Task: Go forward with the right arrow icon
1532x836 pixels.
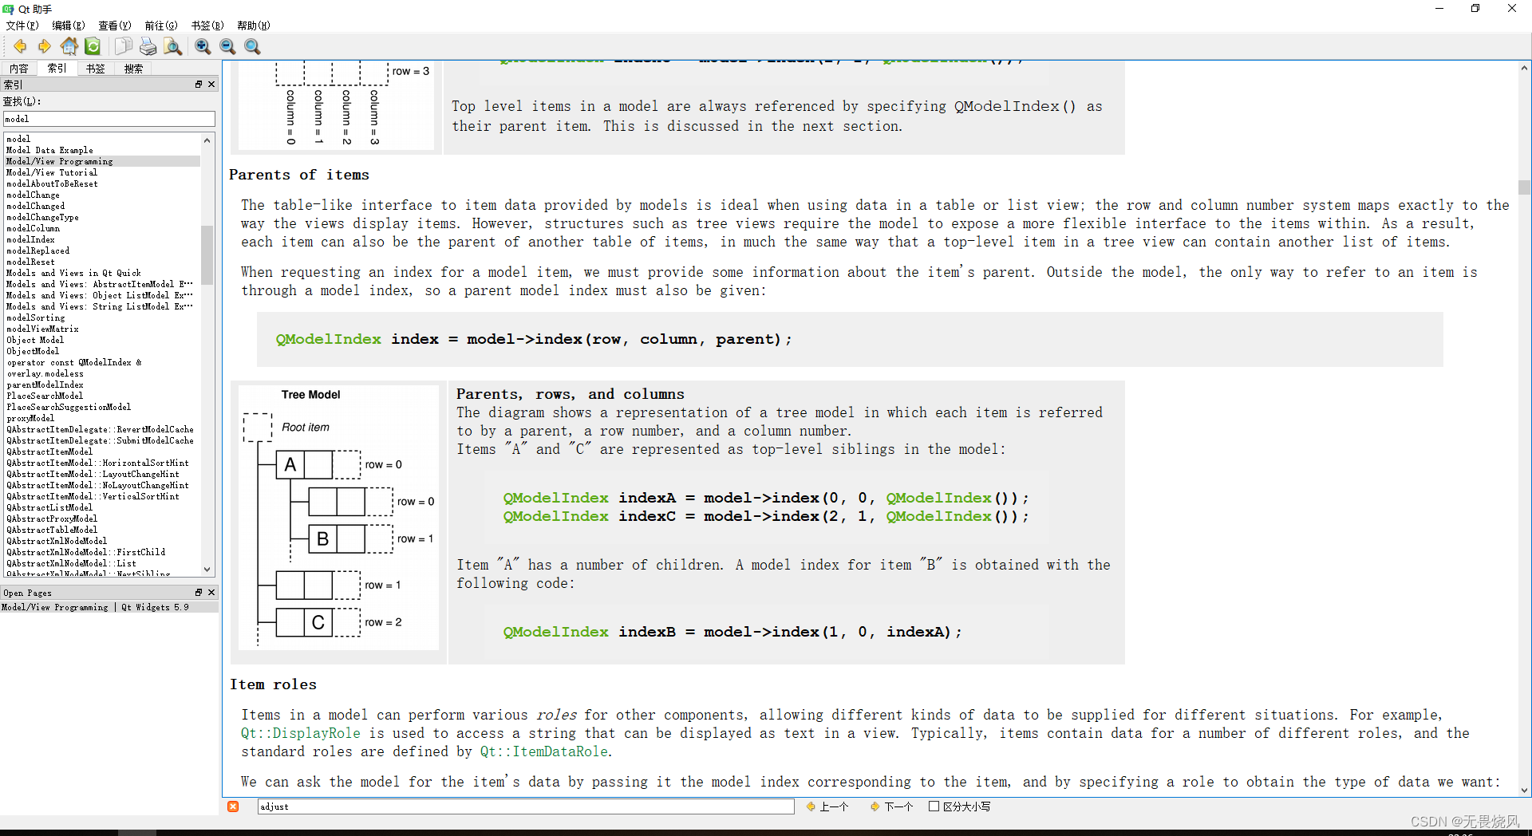Action: click(45, 47)
